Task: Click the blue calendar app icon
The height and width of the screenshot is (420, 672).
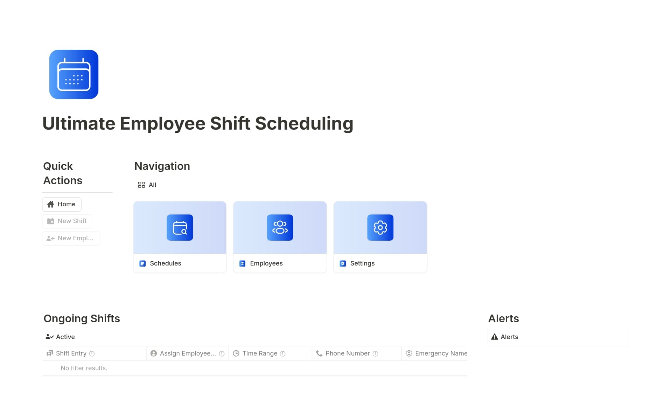Action: click(73, 74)
